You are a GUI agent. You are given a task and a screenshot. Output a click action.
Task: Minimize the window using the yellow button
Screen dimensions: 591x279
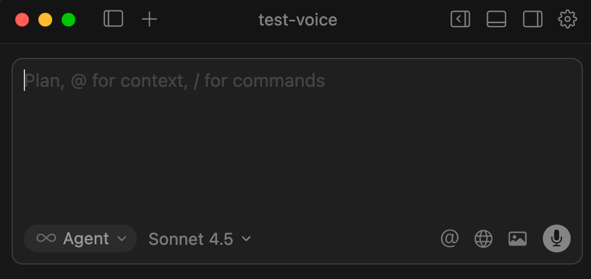pyautogui.click(x=45, y=20)
